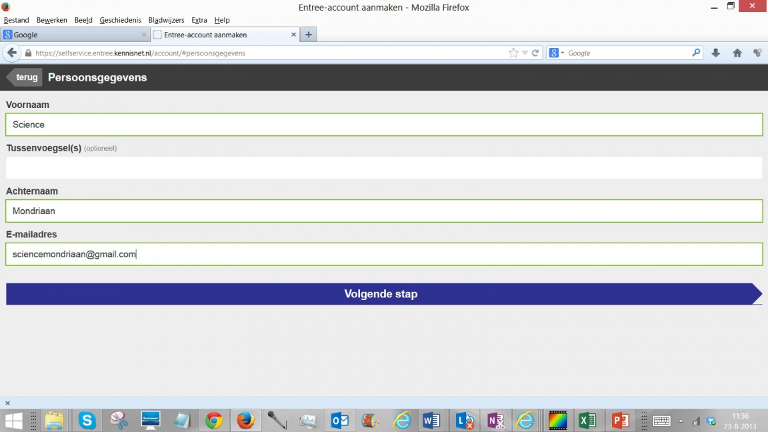Show hidden system tray icons
The width and height of the screenshot is (768, 432).
[681, 421]
